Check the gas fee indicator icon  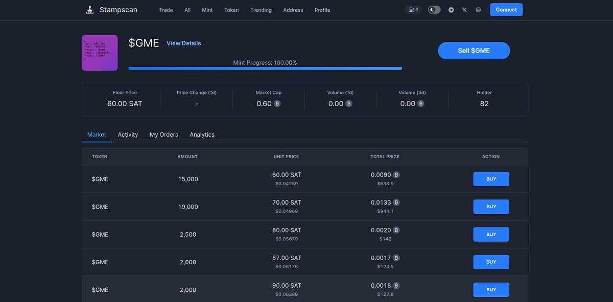[413, 9]
